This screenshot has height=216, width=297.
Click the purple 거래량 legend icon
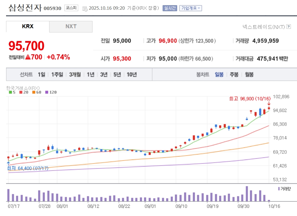point(279,189)
